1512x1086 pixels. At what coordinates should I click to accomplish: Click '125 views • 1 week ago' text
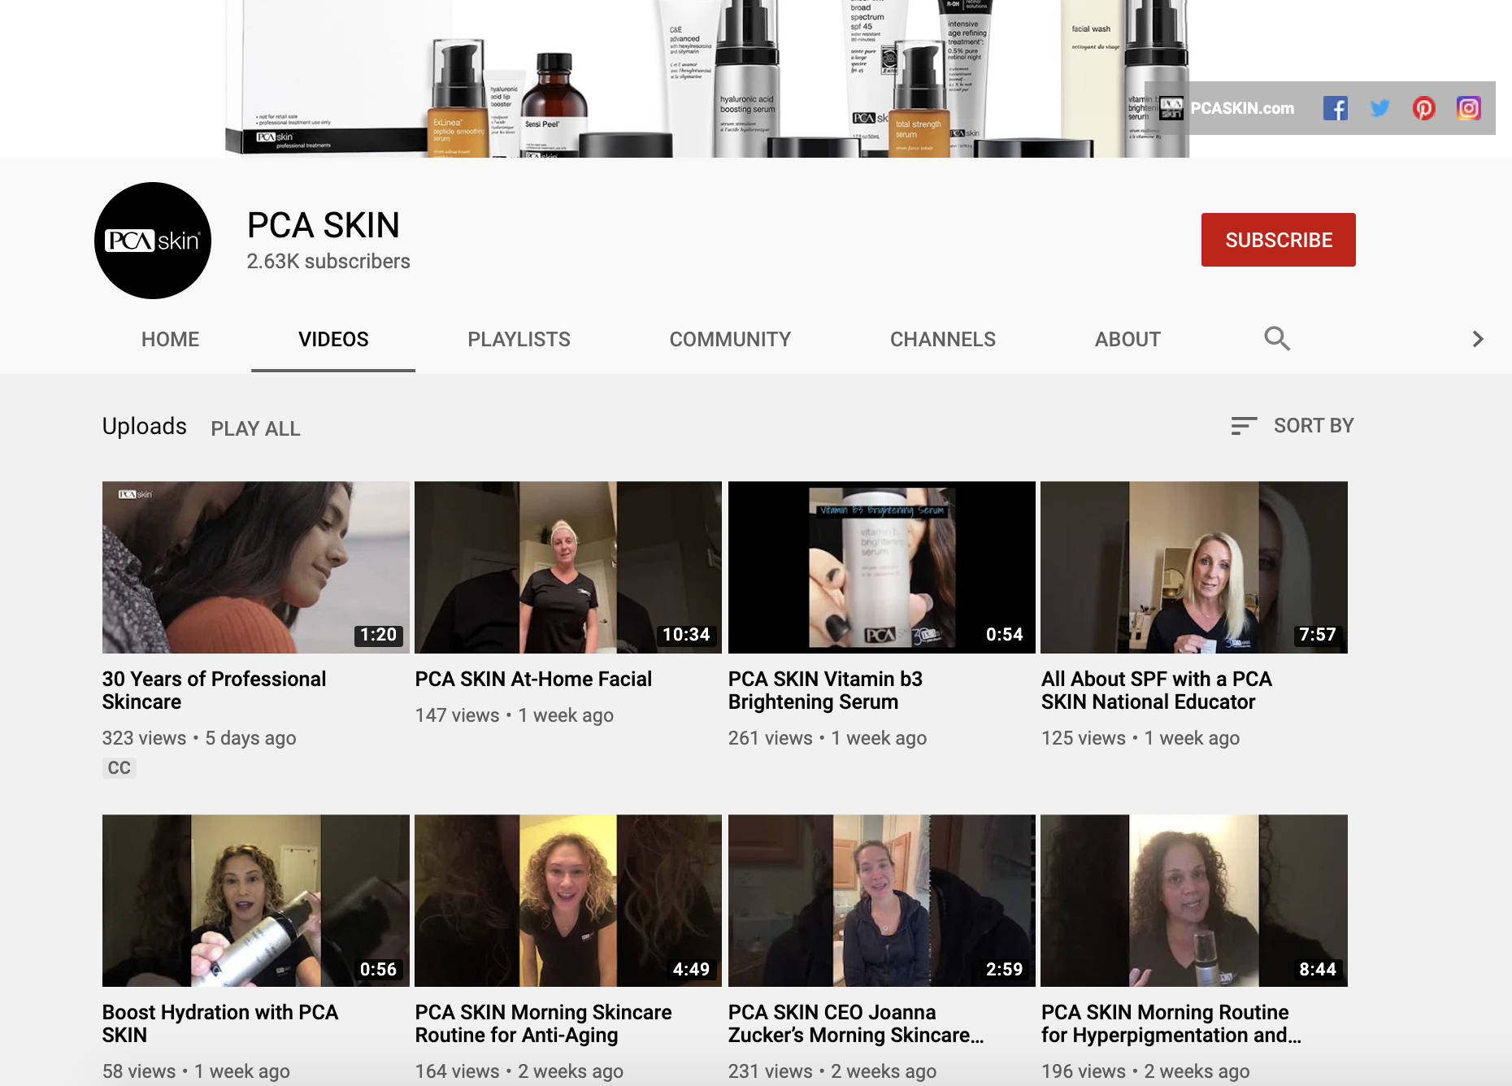pyautogui.click(x=1141, y=738)
